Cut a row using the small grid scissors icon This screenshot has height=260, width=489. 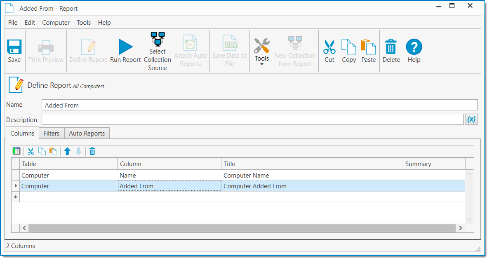[31, 151]
